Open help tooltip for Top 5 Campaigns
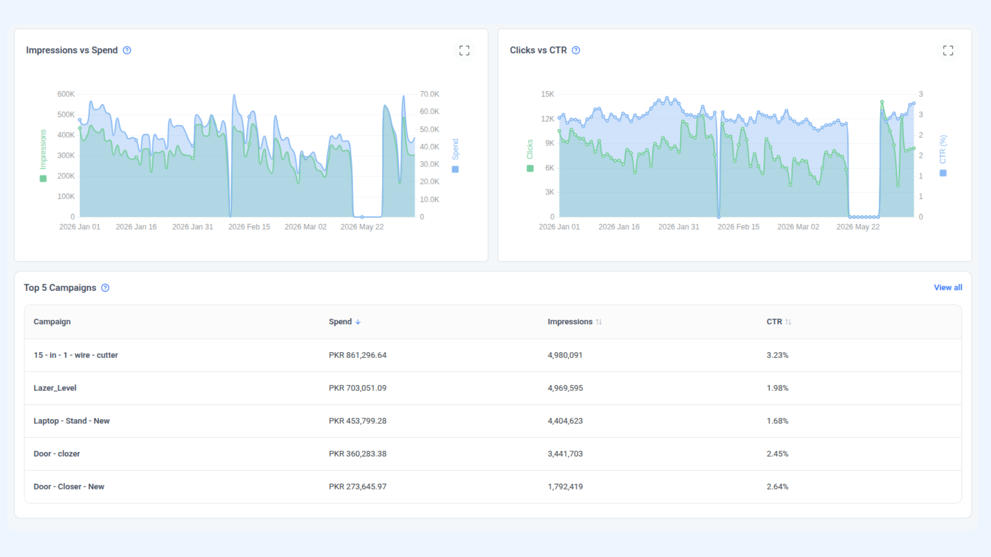The image size is (991, 557). click(x=105, y=288)
